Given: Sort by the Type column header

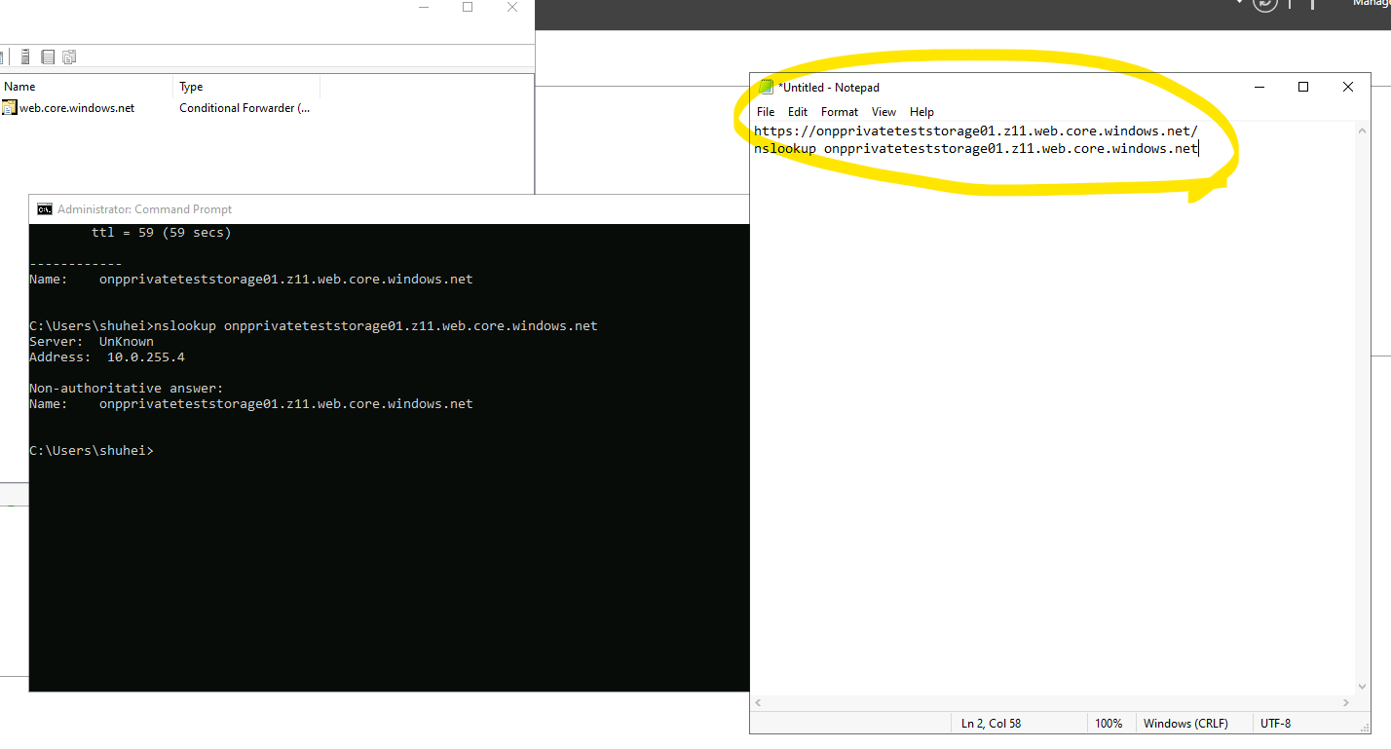Looking at the screenshot, I should coord(246,87).
